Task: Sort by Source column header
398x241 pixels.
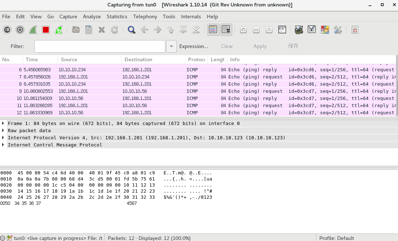Action: pyautogui.click(x=89, y=59)
